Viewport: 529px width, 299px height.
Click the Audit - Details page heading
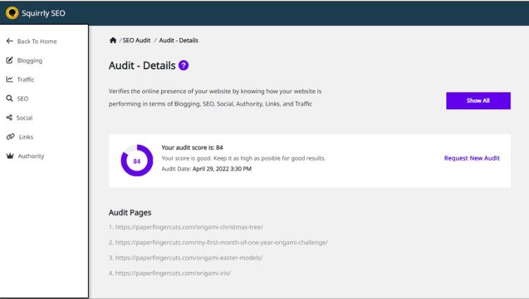click(142, 65)
